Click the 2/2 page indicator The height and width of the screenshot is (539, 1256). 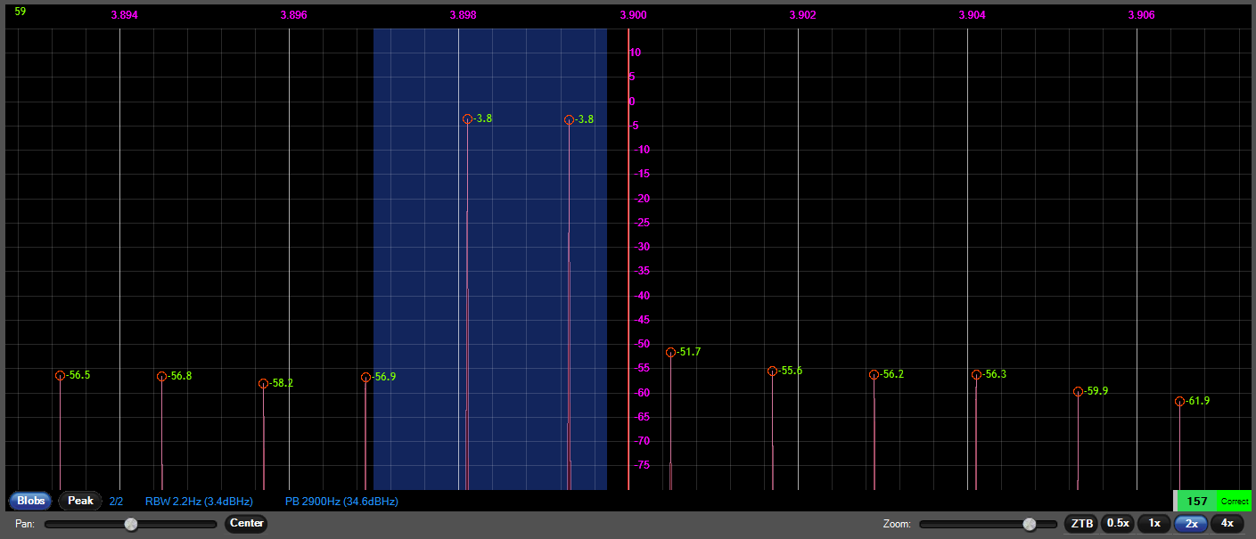click(116, 501)
